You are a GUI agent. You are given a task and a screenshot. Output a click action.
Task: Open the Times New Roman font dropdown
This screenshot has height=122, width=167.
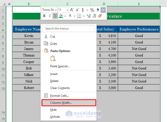click(56, 10)
